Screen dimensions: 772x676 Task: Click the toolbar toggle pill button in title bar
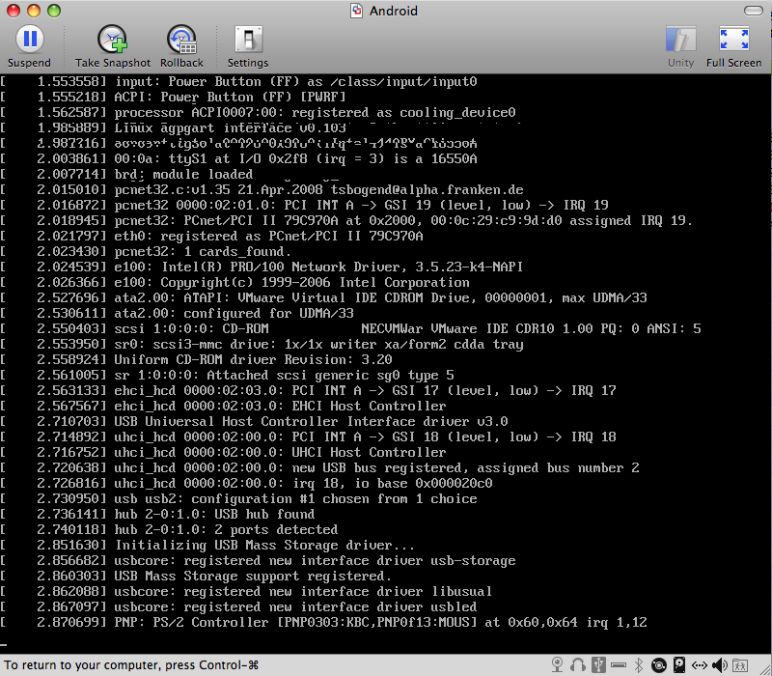[x=754, y=11]
